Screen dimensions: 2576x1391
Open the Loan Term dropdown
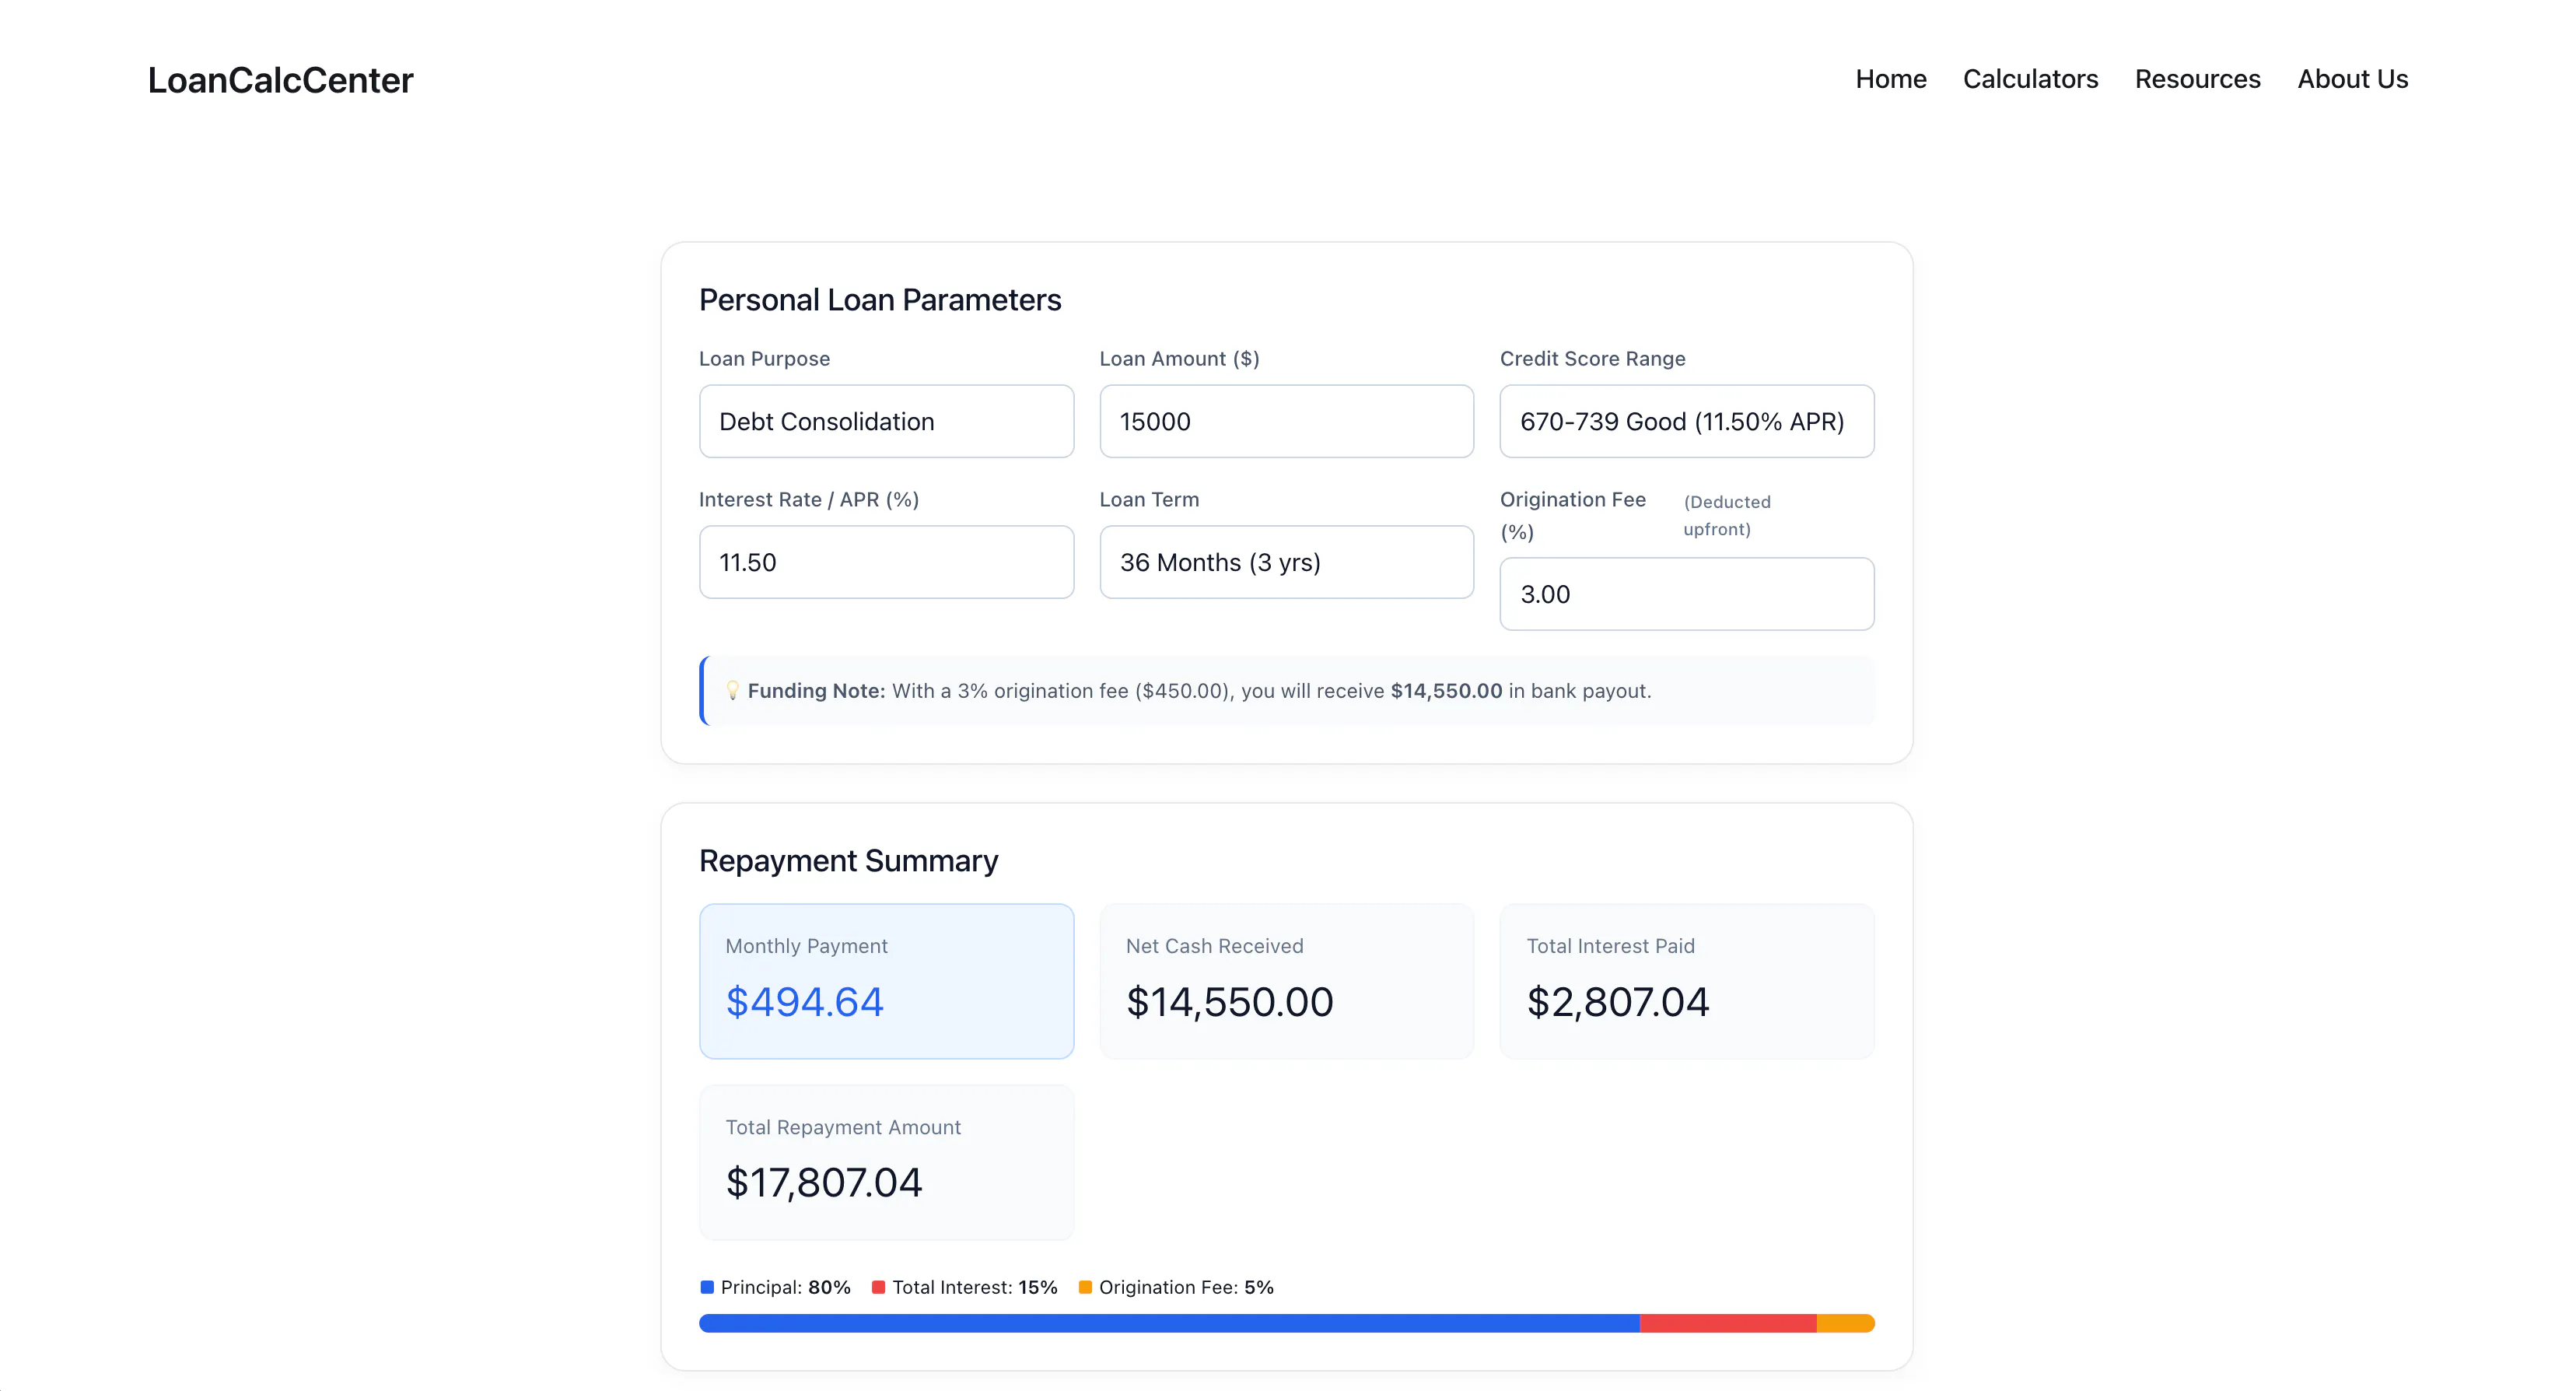[x=1286, y=562]
